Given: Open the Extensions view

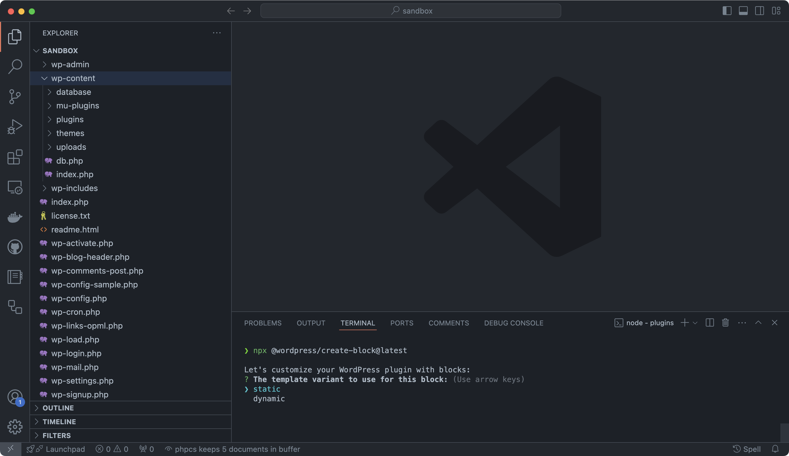Looking at the screenshot, I should [15, 157].
